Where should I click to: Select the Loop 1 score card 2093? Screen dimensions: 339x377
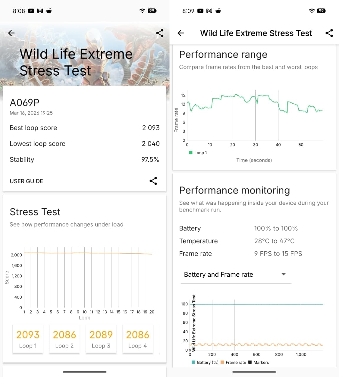(28, 339)
